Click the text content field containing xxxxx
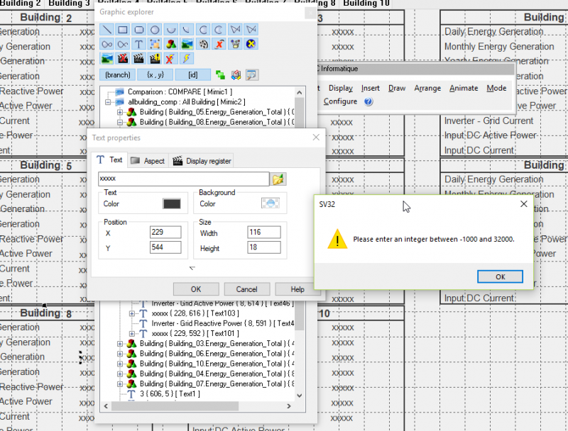 (x=184, y=179)
